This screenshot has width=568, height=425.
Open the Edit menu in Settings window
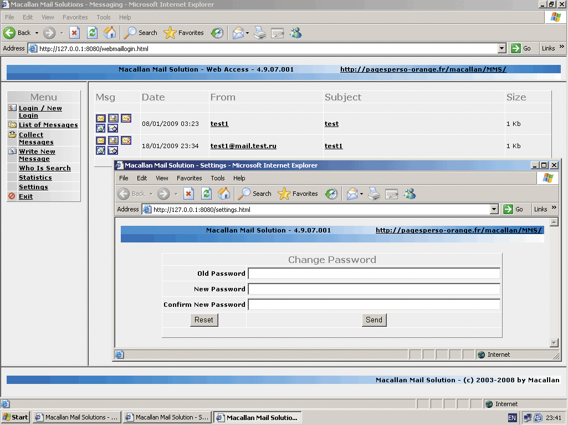[142, 178]
